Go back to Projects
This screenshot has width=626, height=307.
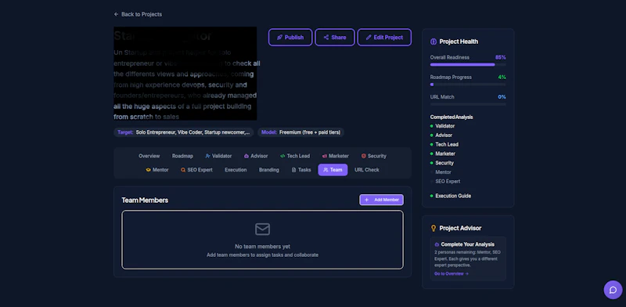pyautogui.click(x=138, y=14)
